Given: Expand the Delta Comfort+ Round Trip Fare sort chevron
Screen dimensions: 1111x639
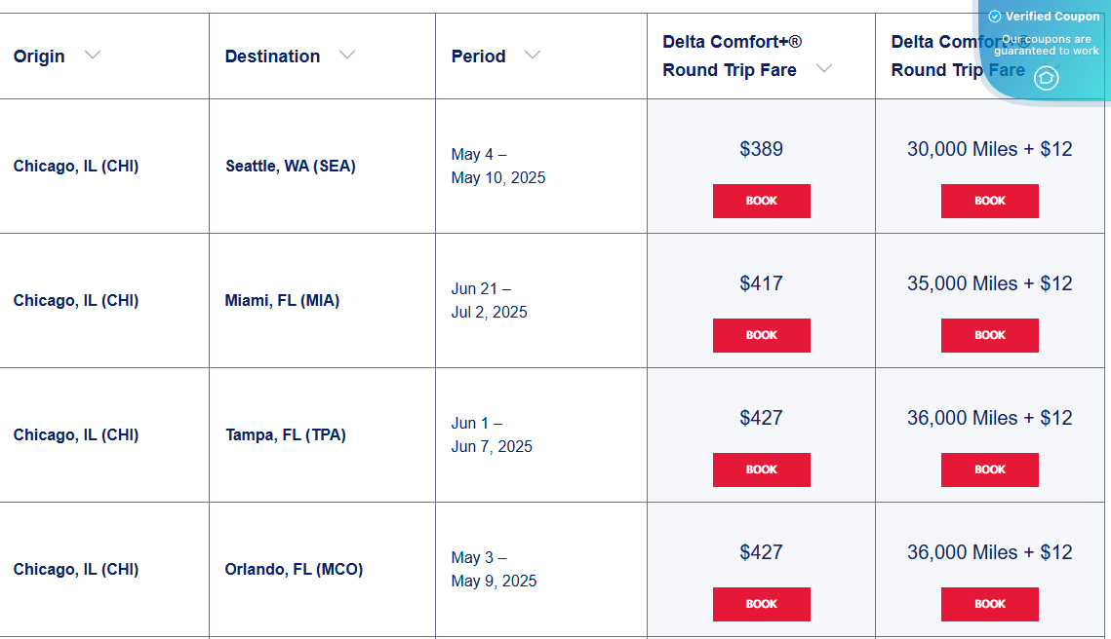Looking at the screenshot, I should [x=824, y=69].
